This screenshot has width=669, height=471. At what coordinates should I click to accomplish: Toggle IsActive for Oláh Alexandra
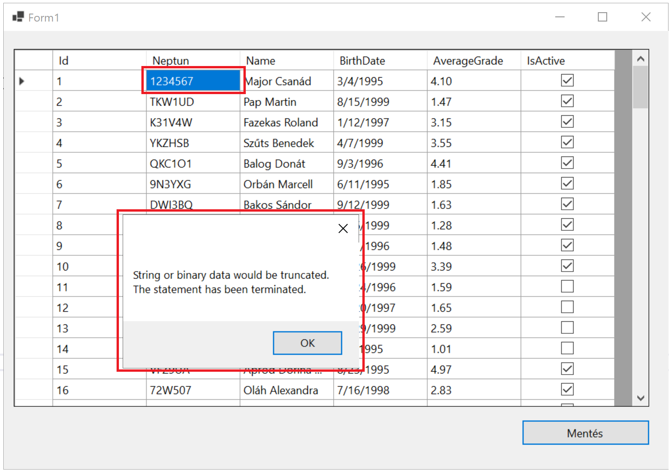(x=567, y=390)
